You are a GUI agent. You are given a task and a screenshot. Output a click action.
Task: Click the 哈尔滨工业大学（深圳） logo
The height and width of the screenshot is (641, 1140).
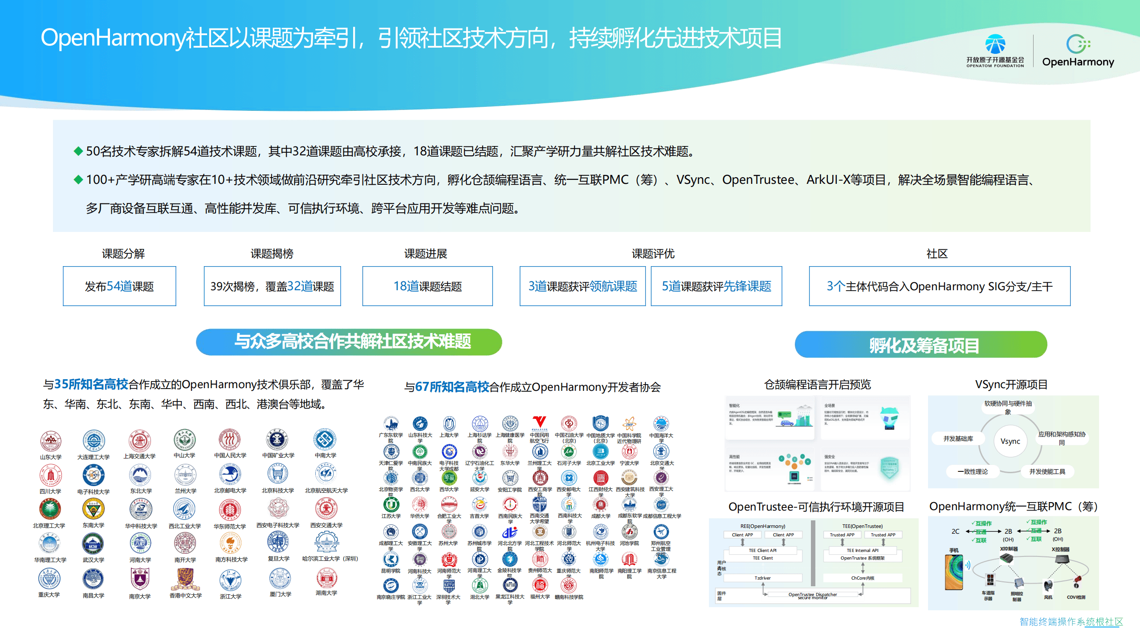327,543
